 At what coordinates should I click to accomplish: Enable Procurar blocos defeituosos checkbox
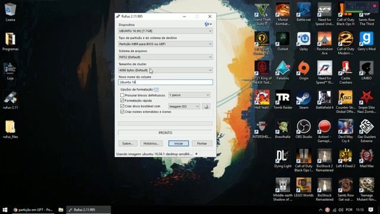point(122,95)
